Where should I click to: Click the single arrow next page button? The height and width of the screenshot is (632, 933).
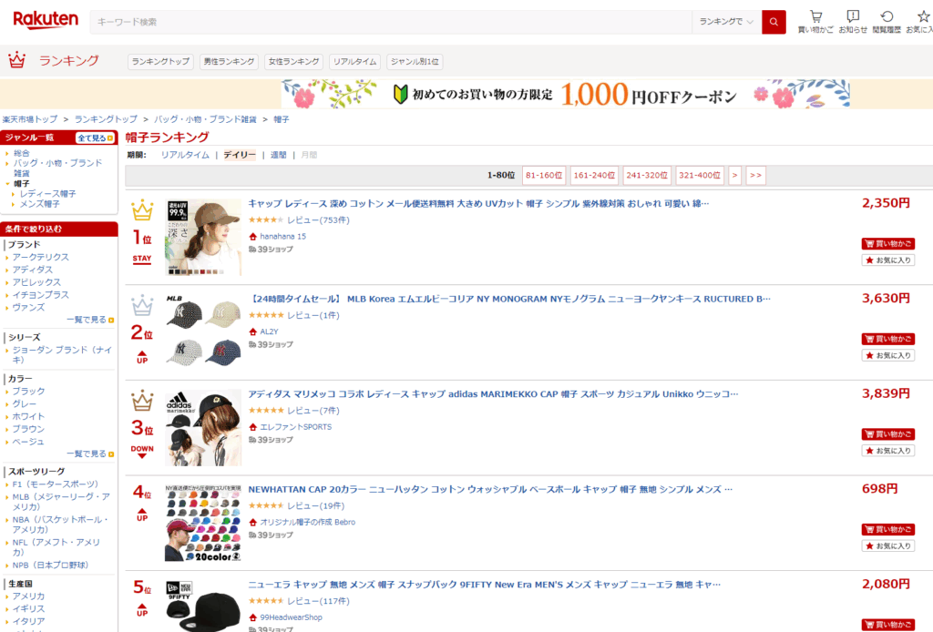coord(735,176)
